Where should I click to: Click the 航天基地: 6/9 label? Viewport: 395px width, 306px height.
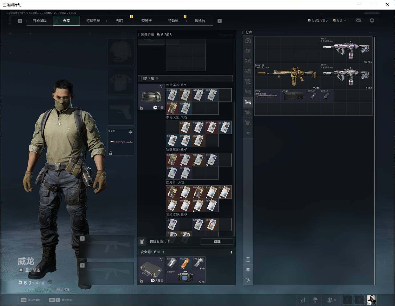[177, 150]
